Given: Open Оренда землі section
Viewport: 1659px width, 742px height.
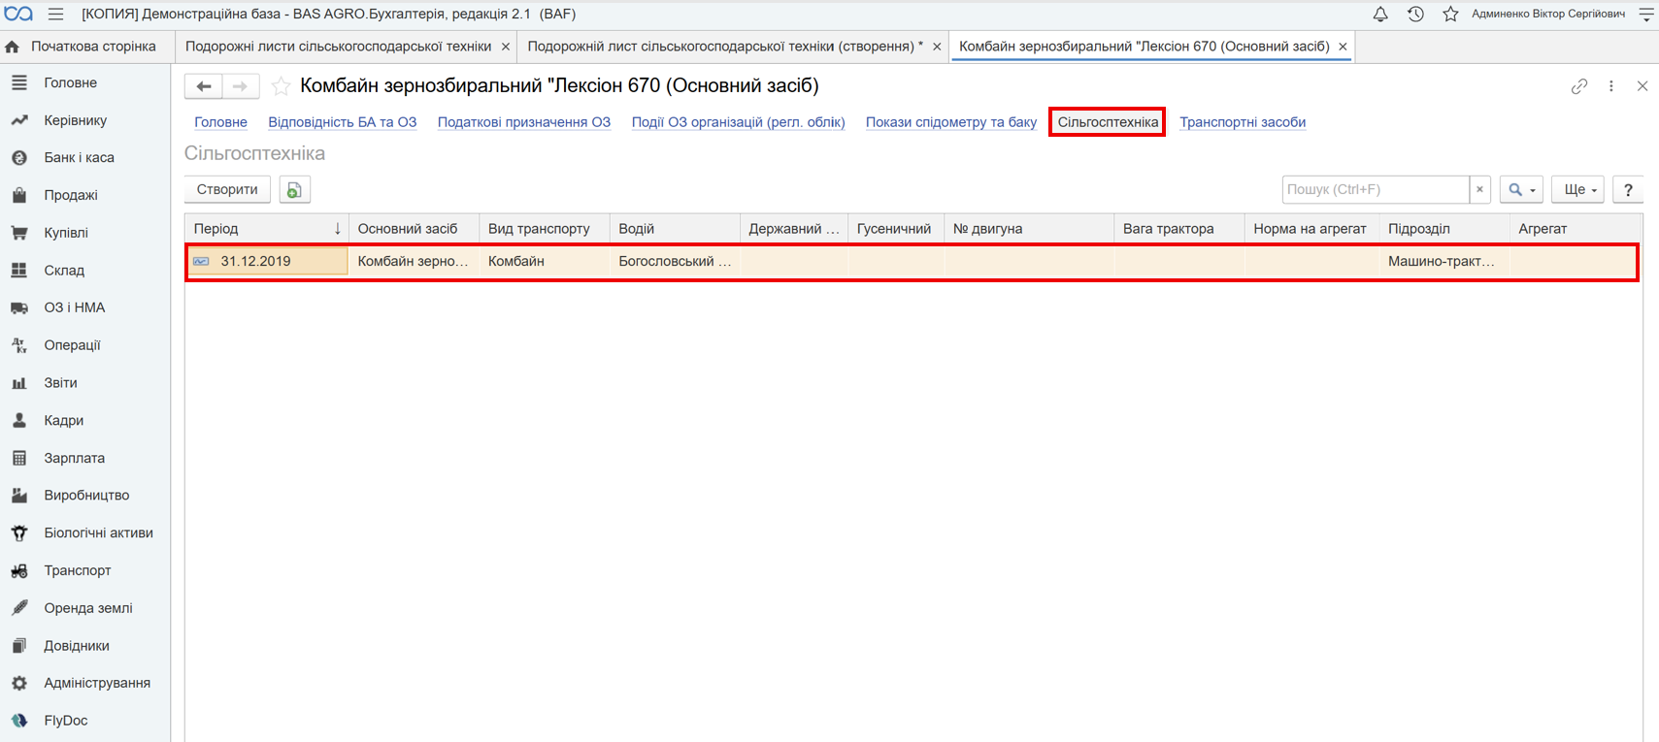Looking at the screenshot, I should click(x=87, y=607).
